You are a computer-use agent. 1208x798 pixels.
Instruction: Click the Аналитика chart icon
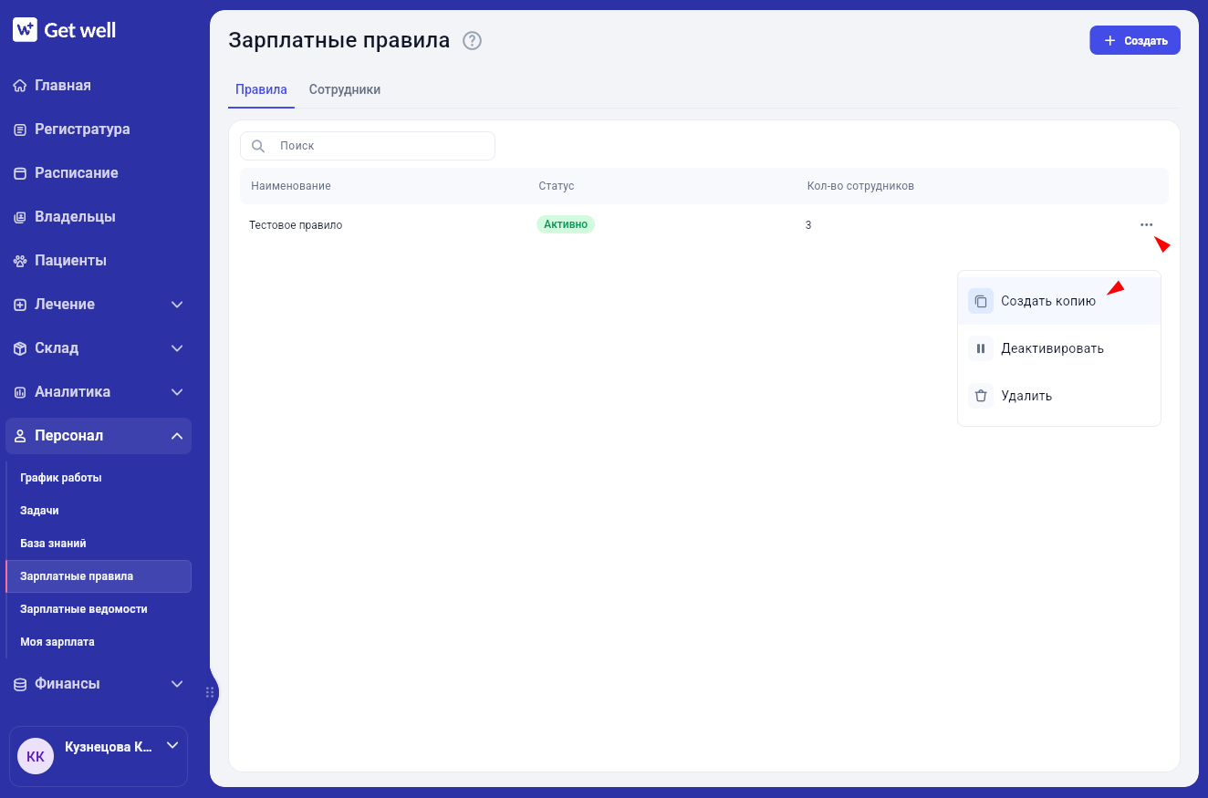click(20, 392)
